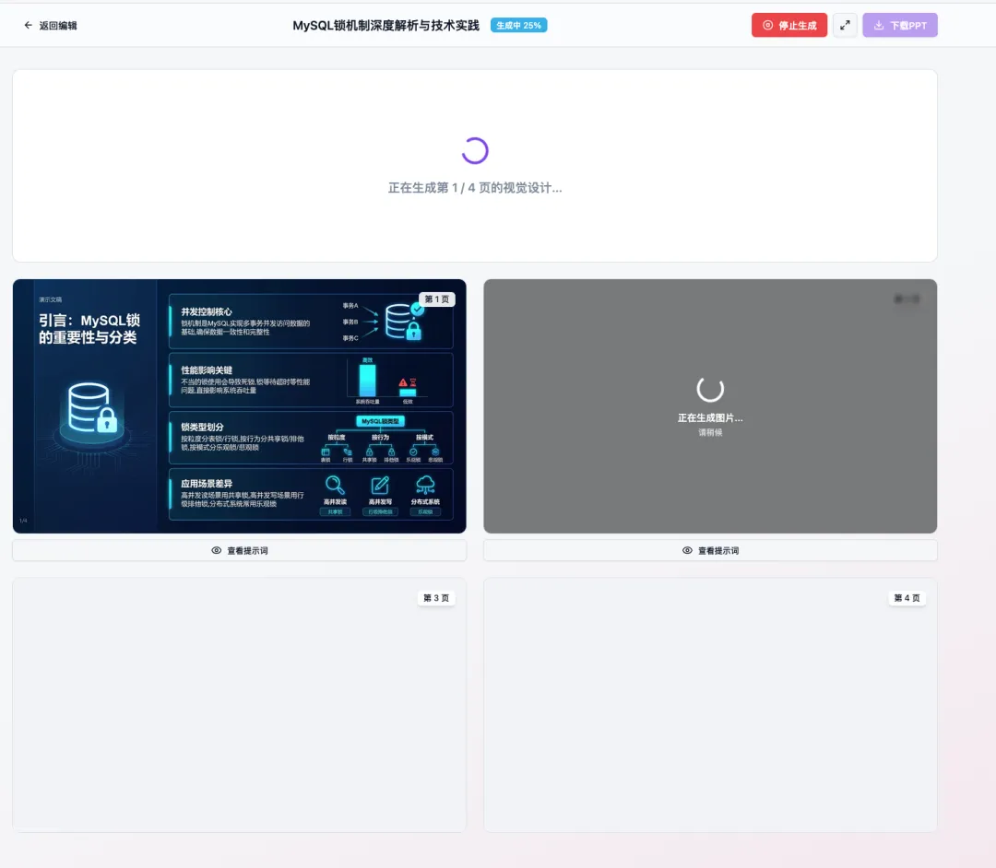Click the 性能影响关键 heading
Screen dimensions: 996x868
point(207,369)
